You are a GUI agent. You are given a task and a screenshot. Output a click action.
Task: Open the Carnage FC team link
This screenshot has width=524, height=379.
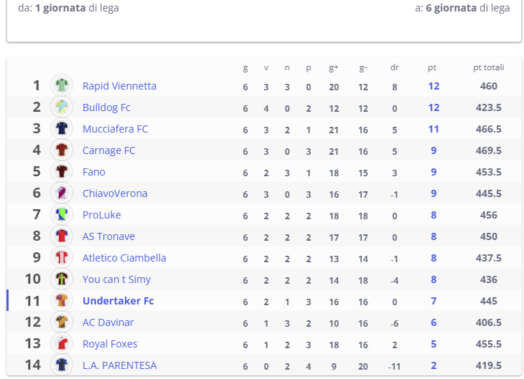(109, 150)
